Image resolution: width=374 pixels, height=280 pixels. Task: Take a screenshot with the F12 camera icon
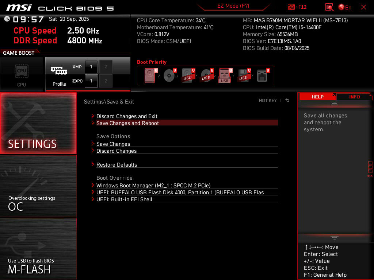tap(291, 7)
